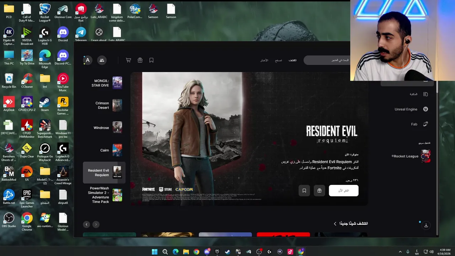Select MONGIL: STAR DIVE in featured list
This screenshot has height=256, width=455.
[x=104, y=83]
